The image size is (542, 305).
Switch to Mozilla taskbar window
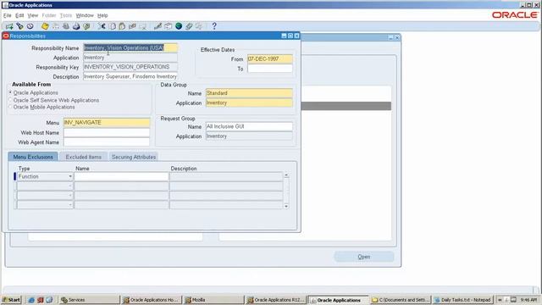tap(213, 300)
